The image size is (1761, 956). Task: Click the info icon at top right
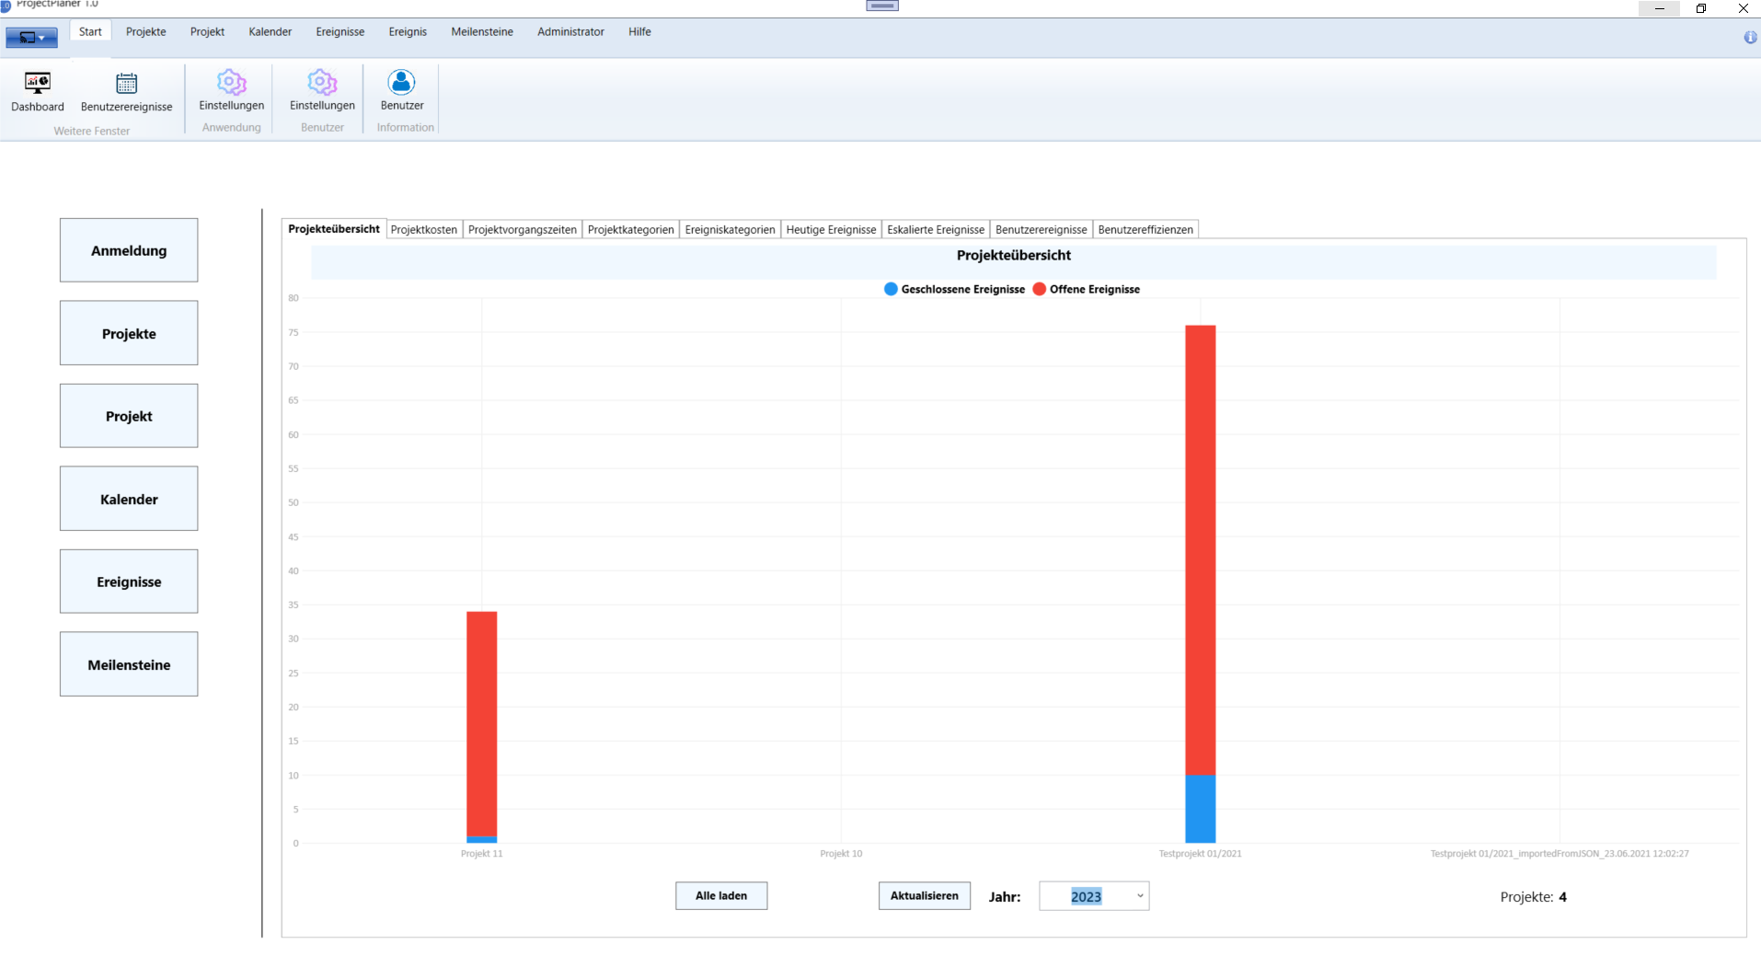[x=1750, y=37]
